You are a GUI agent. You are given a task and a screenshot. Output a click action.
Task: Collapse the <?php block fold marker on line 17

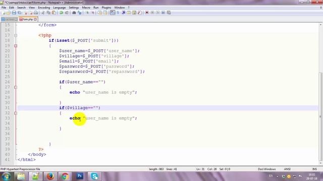pyautogui.click(x=16, y=35)
